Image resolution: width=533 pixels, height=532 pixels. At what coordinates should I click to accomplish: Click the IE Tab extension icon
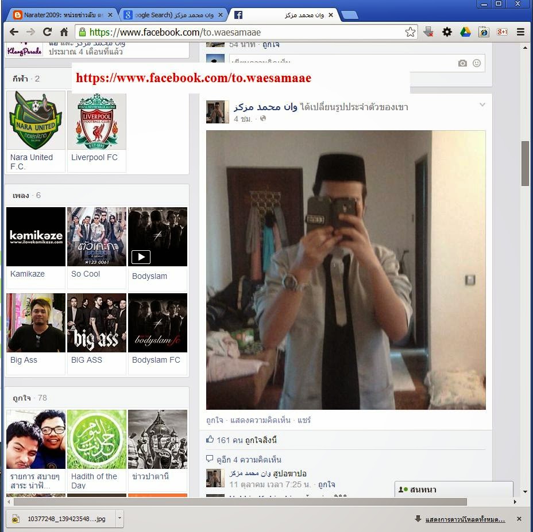coord(484,32)
